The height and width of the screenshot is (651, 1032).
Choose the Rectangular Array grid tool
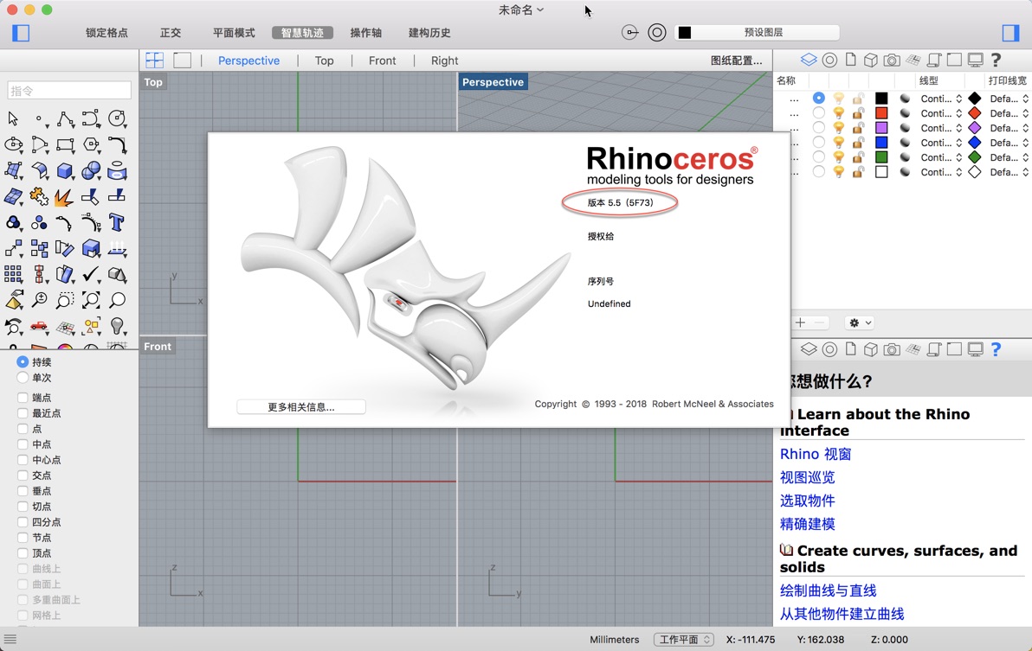12,274
